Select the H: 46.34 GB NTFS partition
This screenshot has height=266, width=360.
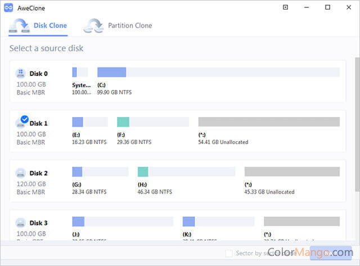[x=186, y=172]
